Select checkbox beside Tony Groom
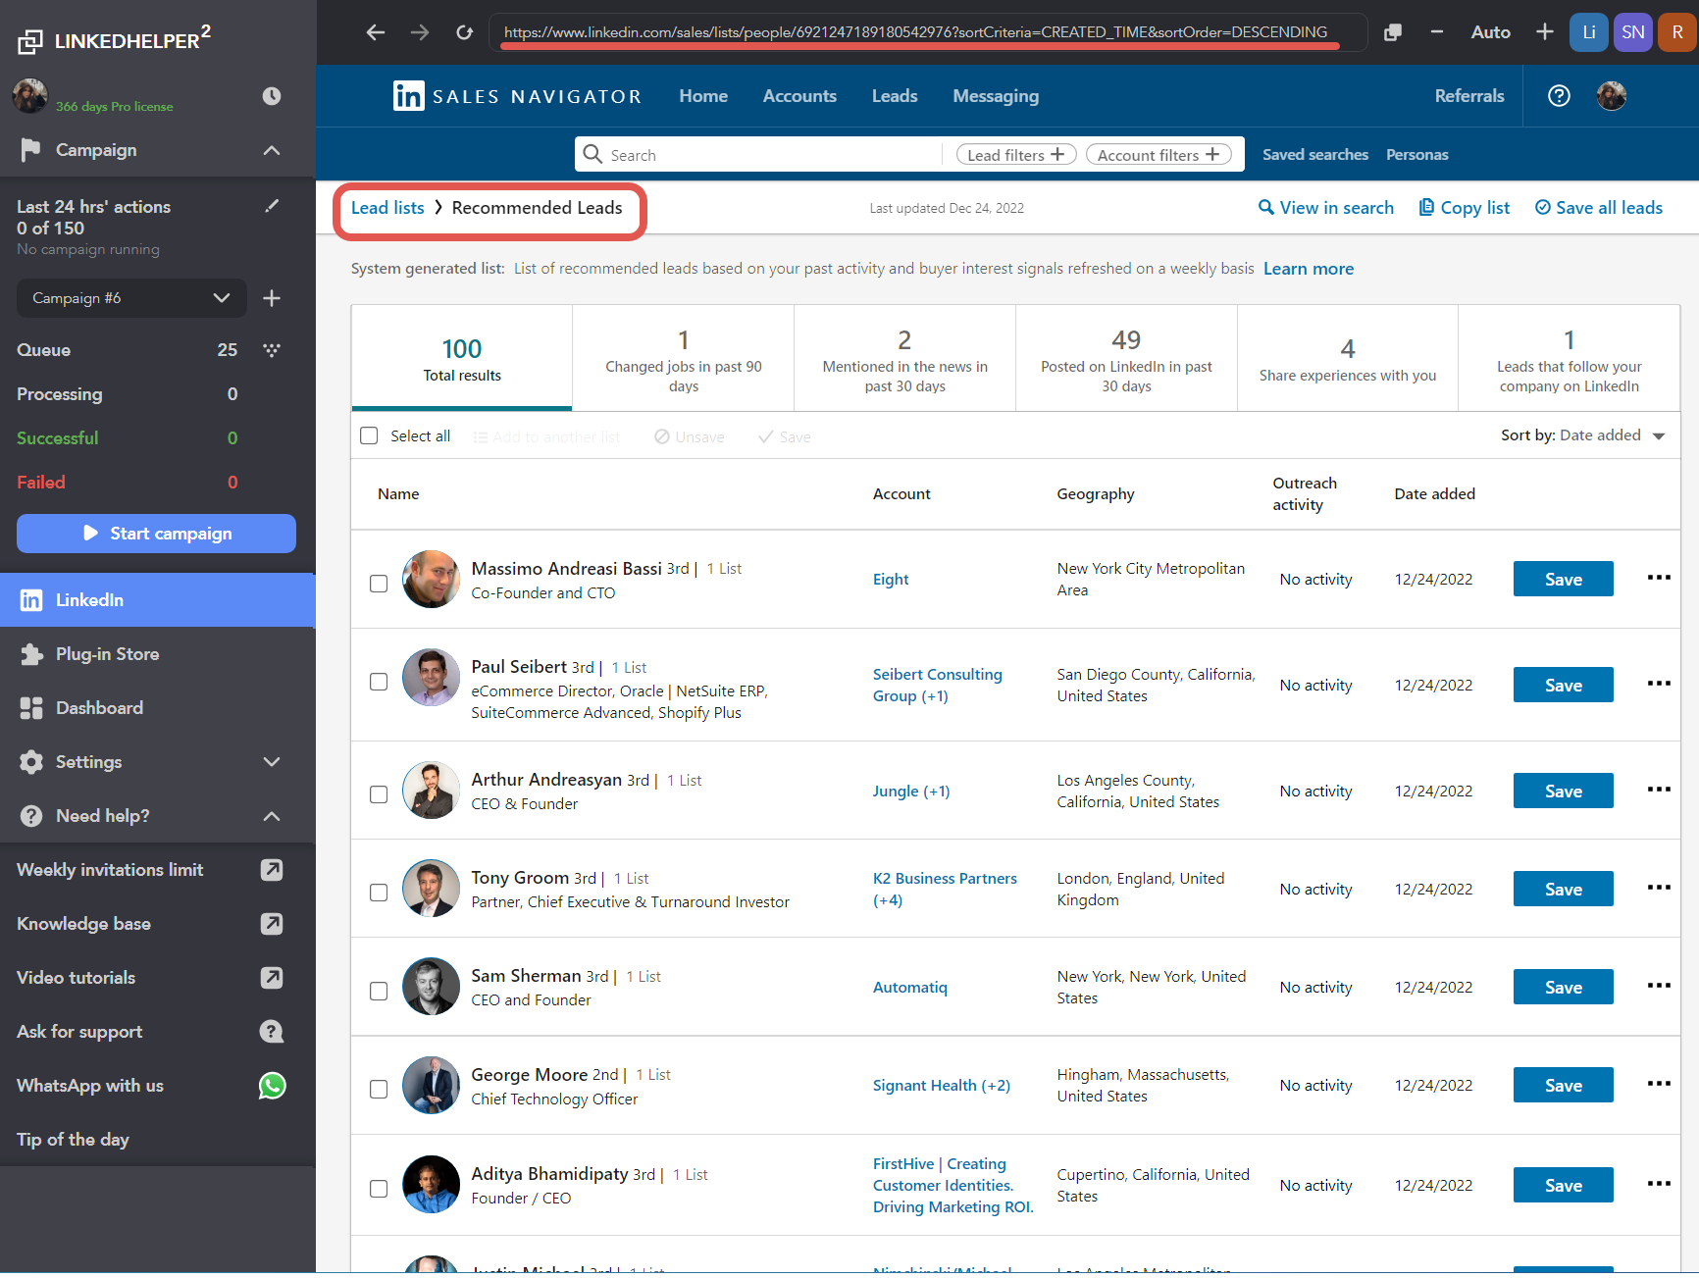This screenshot has height=1278, width=1699. pyautogui.click(x=379, y=893)
